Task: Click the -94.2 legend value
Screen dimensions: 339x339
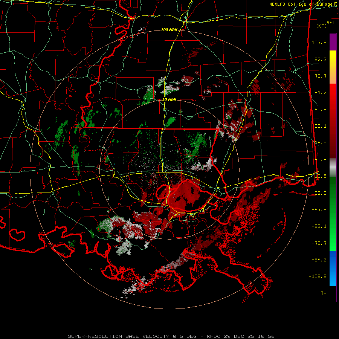Action: pos(319,260)
